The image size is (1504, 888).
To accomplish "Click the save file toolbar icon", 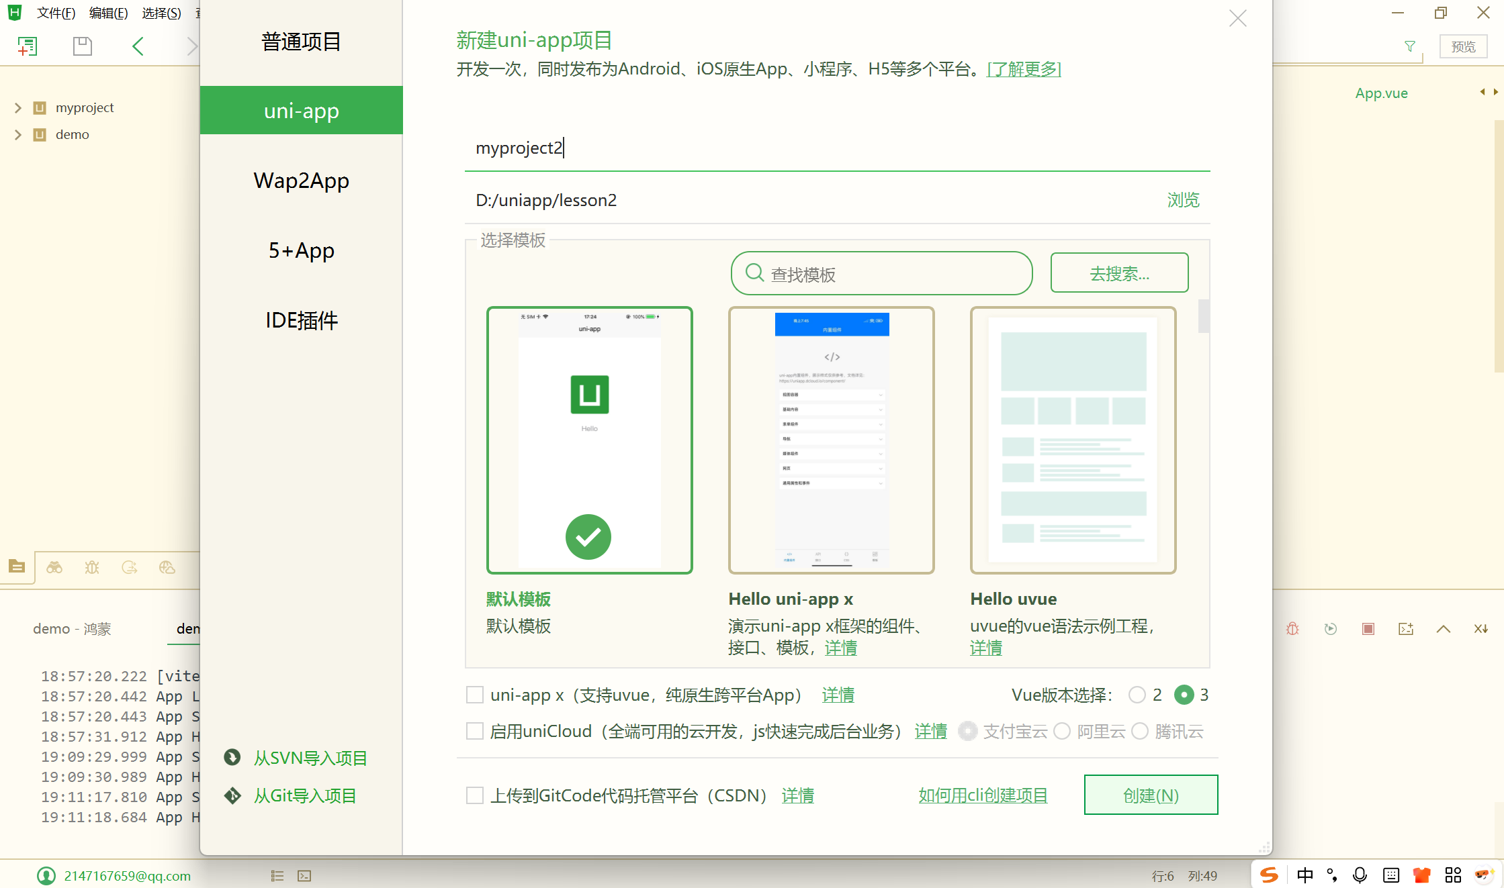I will [82, 46].
